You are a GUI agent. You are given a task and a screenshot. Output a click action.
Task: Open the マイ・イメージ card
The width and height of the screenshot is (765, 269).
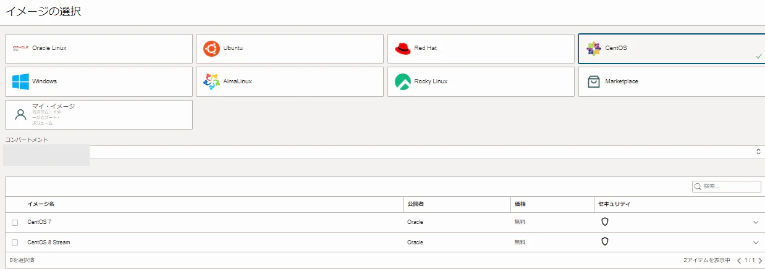coord(99,115)
